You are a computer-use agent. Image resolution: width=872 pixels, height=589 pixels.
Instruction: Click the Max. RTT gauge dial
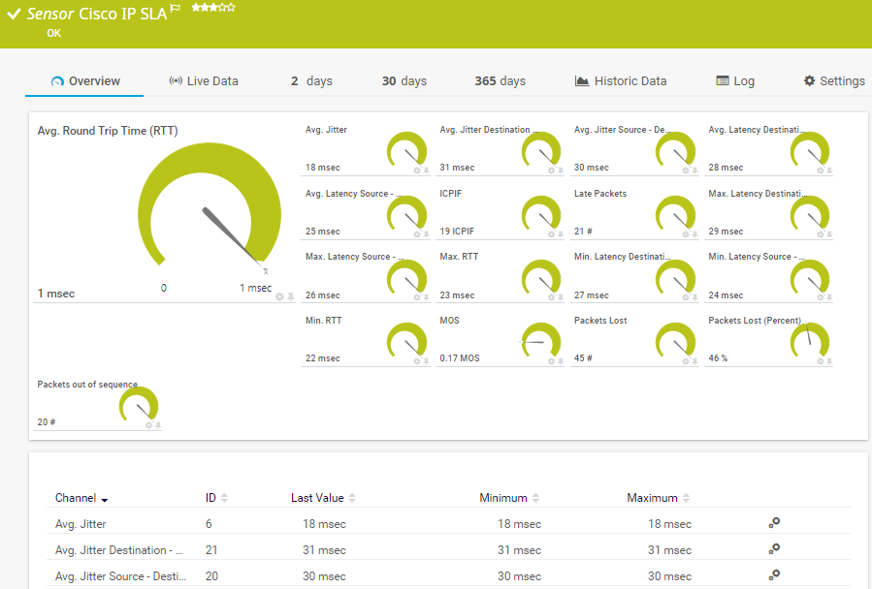[541, 276]
